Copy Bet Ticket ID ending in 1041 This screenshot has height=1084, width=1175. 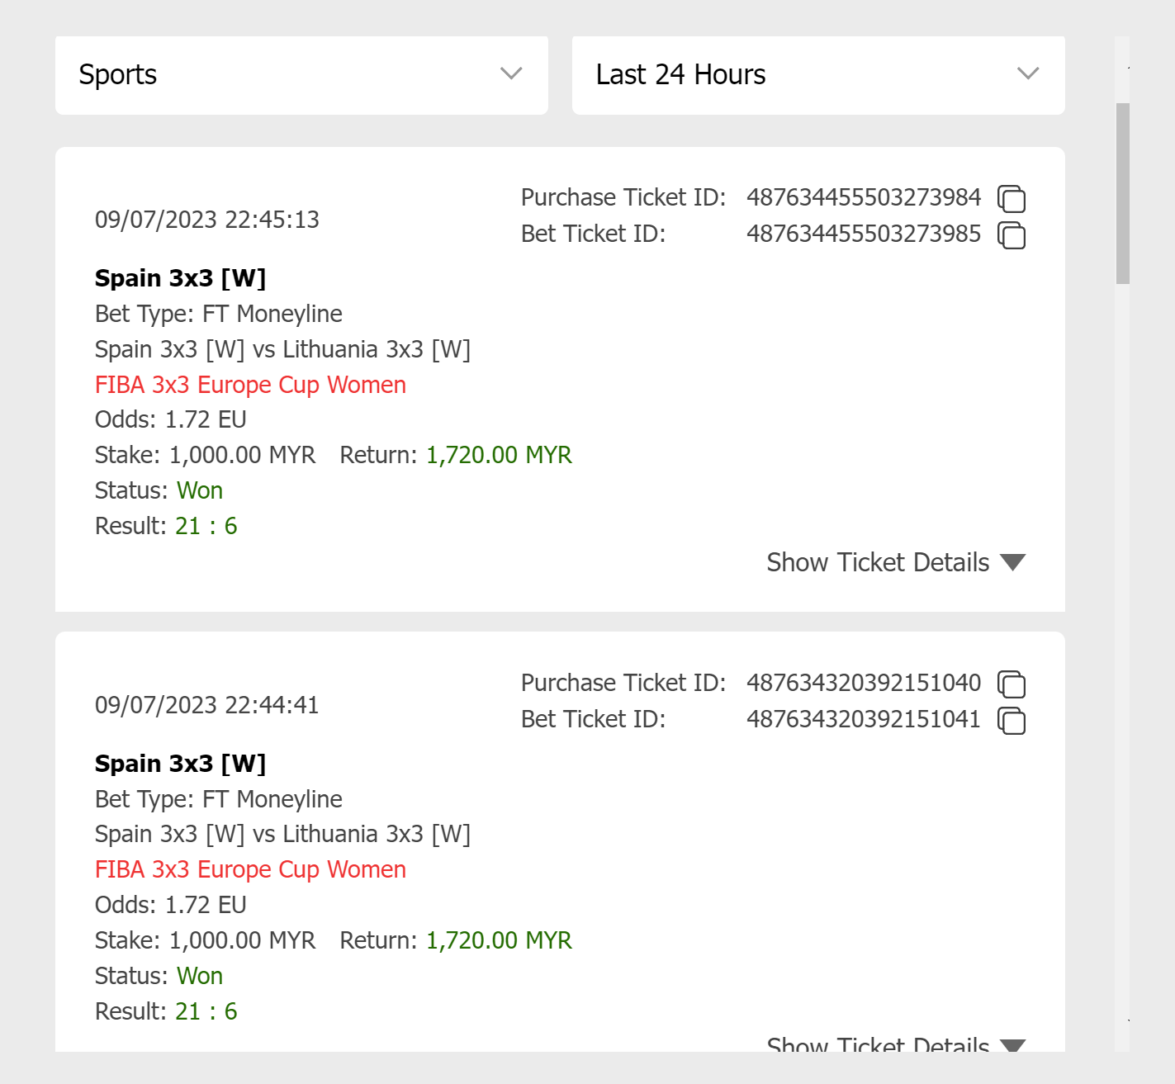[1012, 721]
